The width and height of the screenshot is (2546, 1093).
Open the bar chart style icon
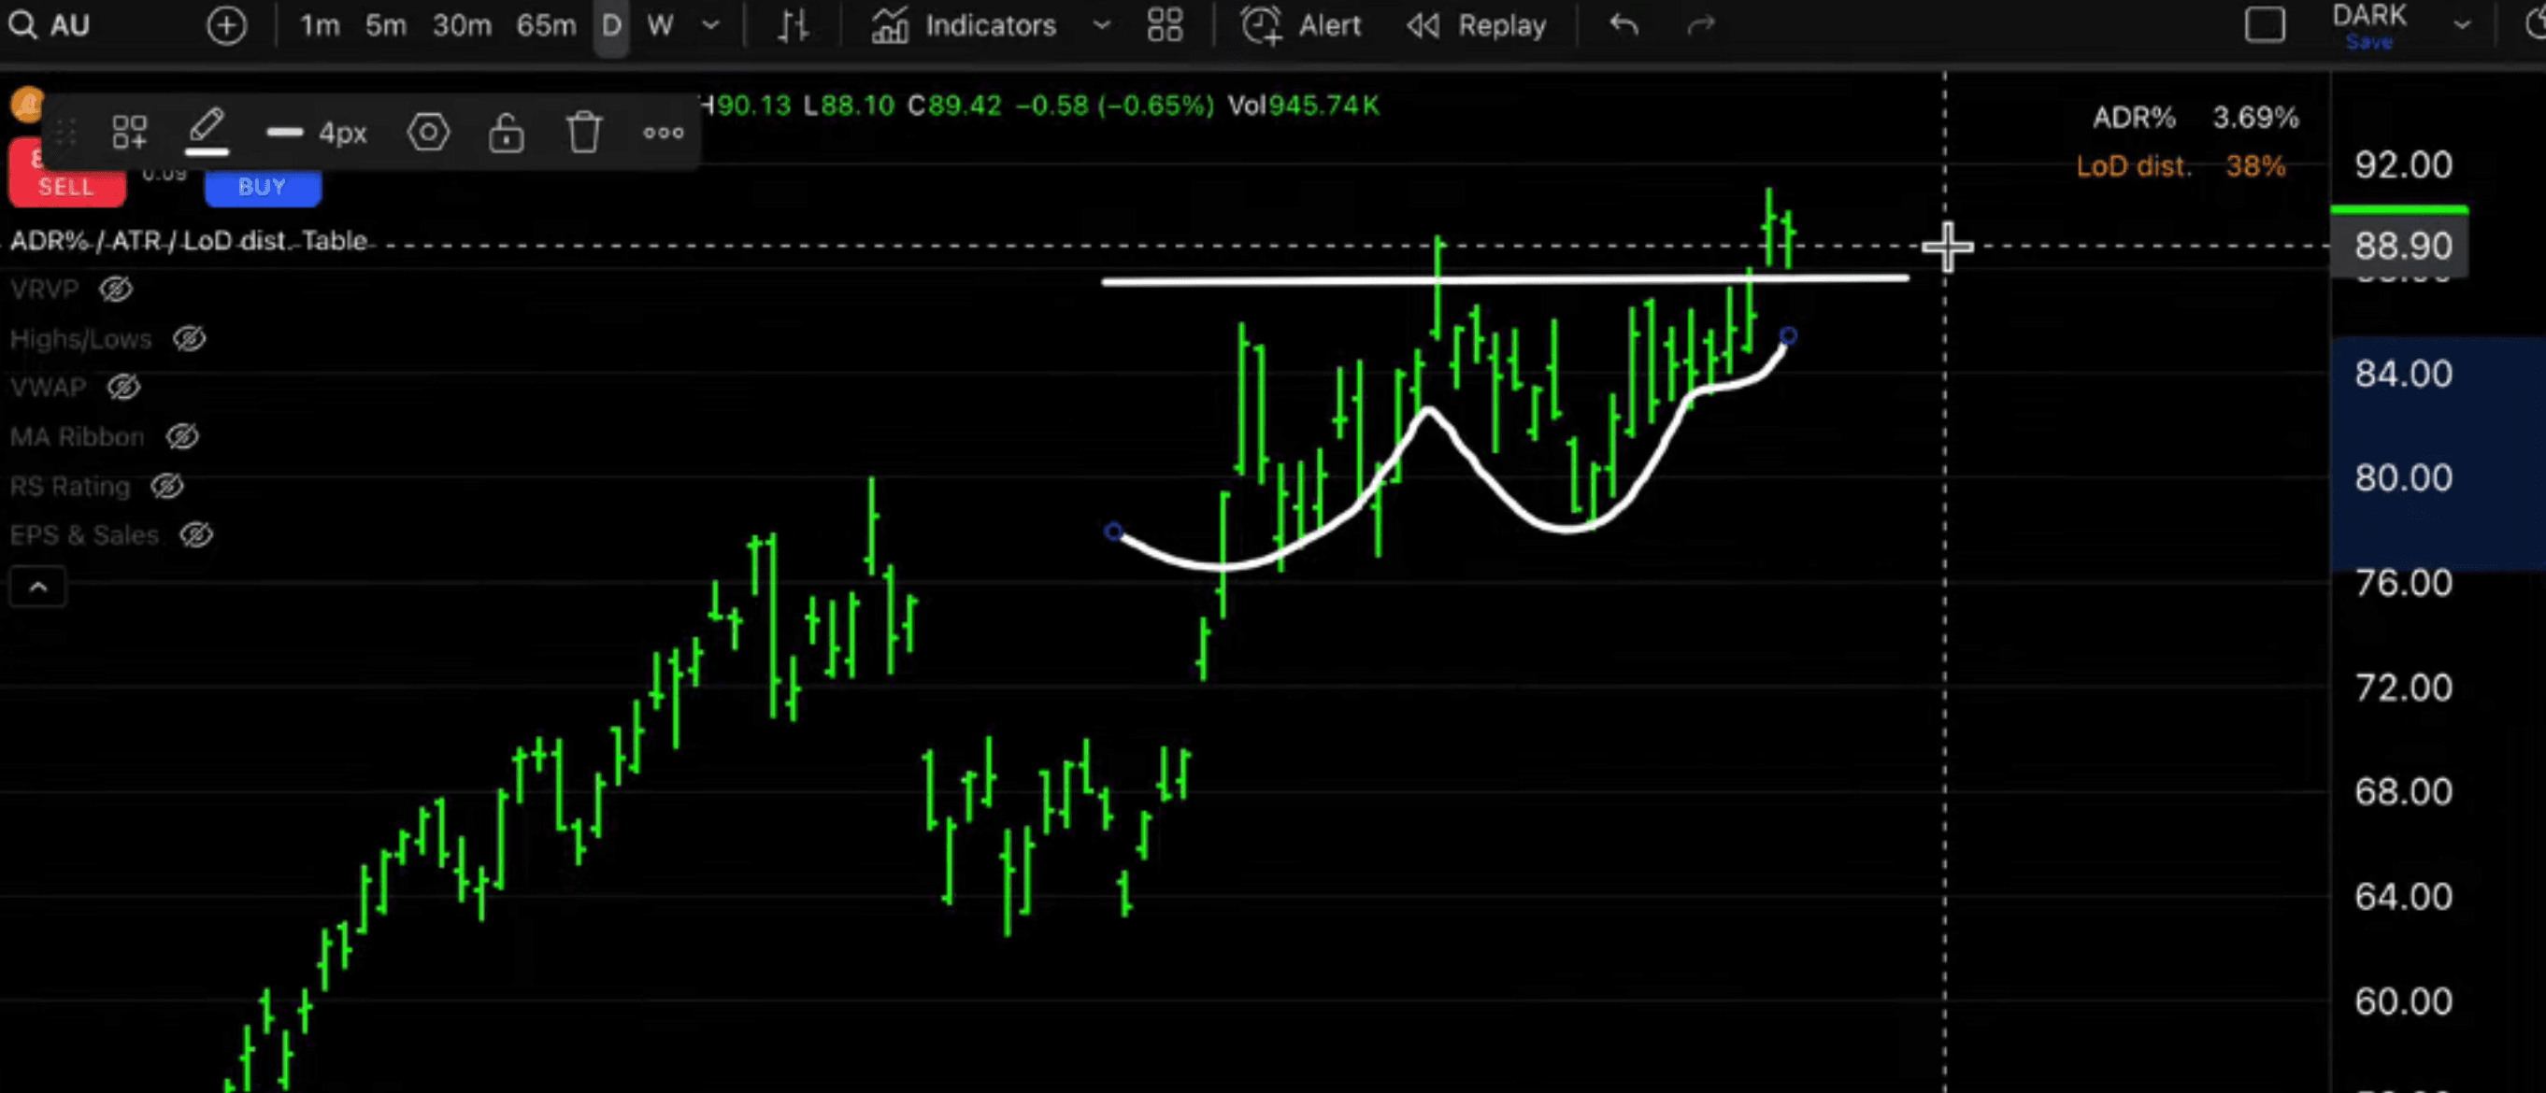click(793, 24)
